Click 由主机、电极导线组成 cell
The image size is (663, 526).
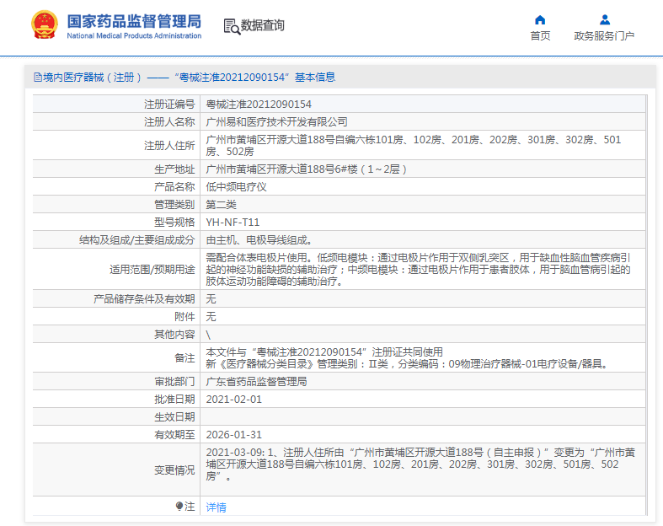click(x=423, y=240)
